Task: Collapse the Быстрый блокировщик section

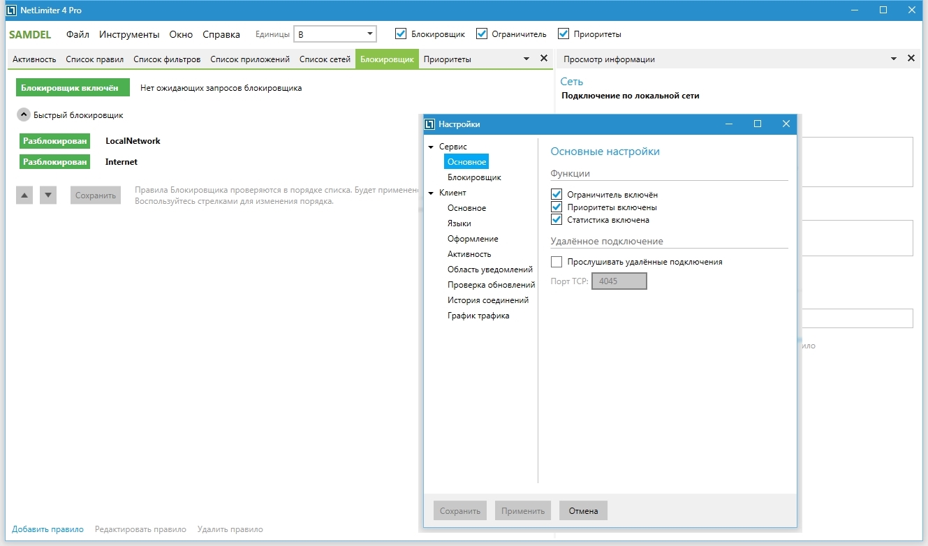Action: pyautogui.click(x=24, y=115)
